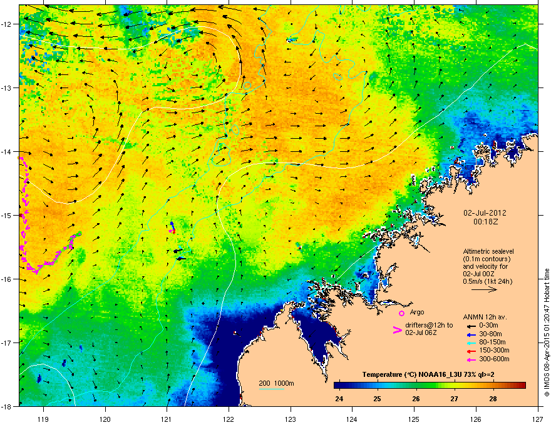Click the 'Argo' legend label
Viewport: 551px width, 425px height.
(x=417, y=312)
